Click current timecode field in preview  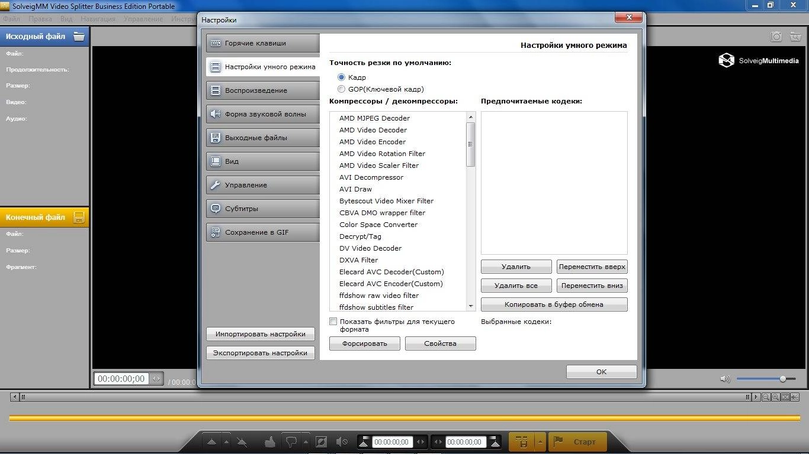[121, 379]
